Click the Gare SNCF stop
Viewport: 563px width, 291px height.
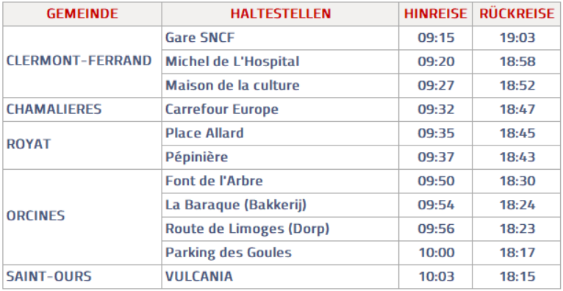200,37
